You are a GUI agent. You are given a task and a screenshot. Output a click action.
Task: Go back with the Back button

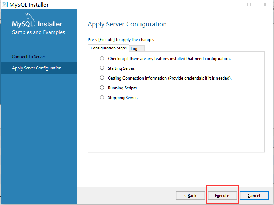[190, 196]
